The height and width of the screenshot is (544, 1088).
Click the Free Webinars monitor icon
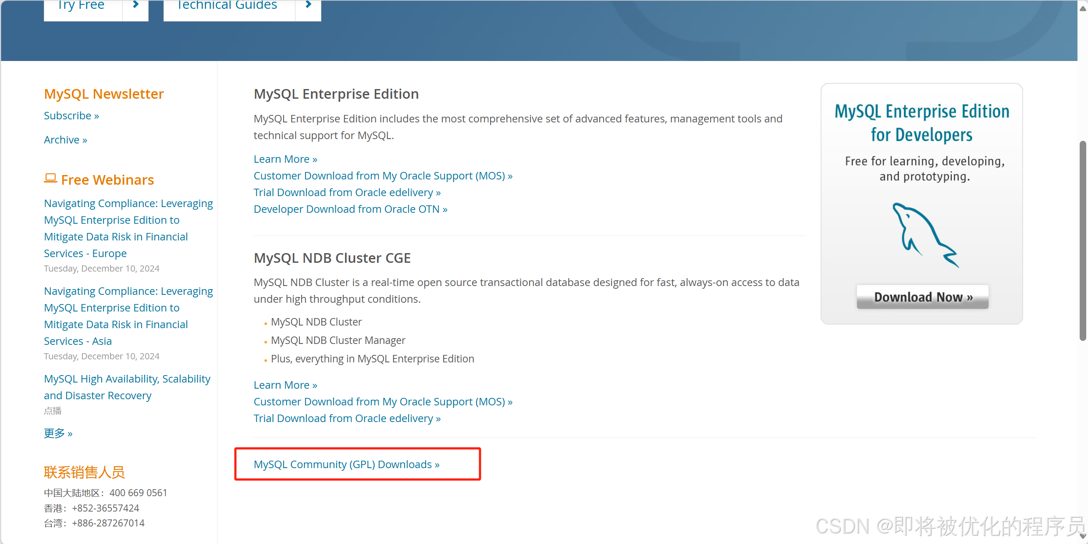[50, 177]
